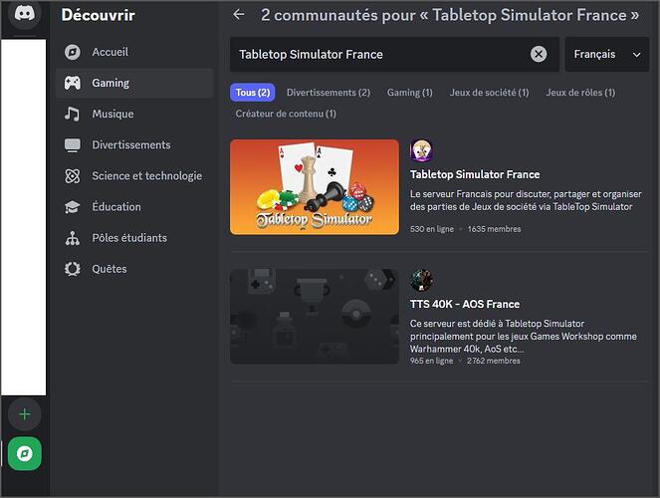Open the Tabletop Simulator banner thumbnail
The image size is (660, 498).
(315, 187)
